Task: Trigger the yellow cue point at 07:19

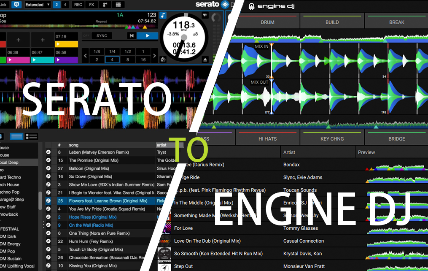Action: pos(67,44)
